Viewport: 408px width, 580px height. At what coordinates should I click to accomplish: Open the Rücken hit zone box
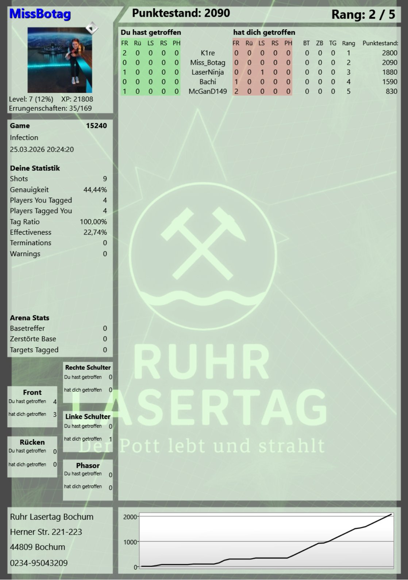32,456
